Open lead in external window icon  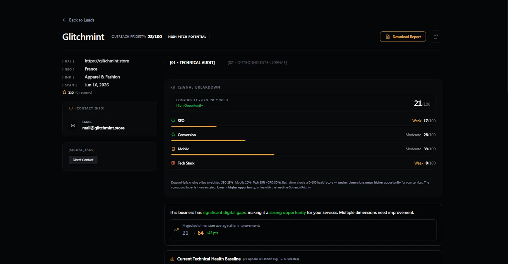[436, 37]
